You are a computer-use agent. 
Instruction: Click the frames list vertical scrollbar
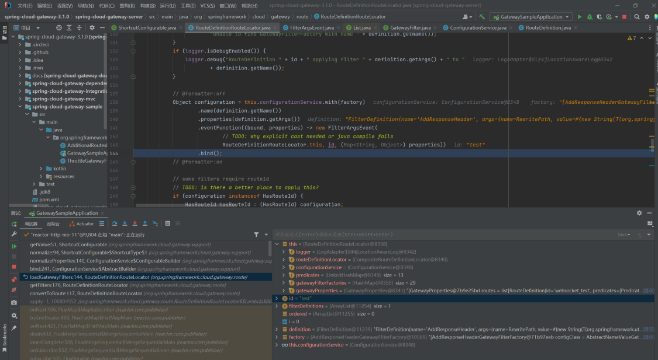(x=270, y=249)
